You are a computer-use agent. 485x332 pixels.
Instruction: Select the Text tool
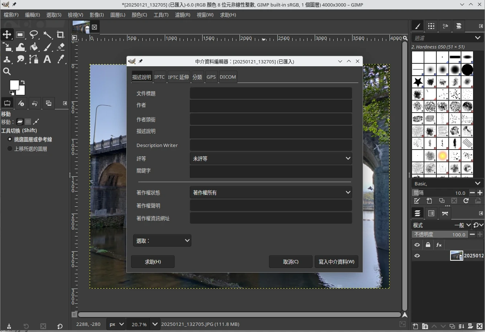click(x=47, y=59)
